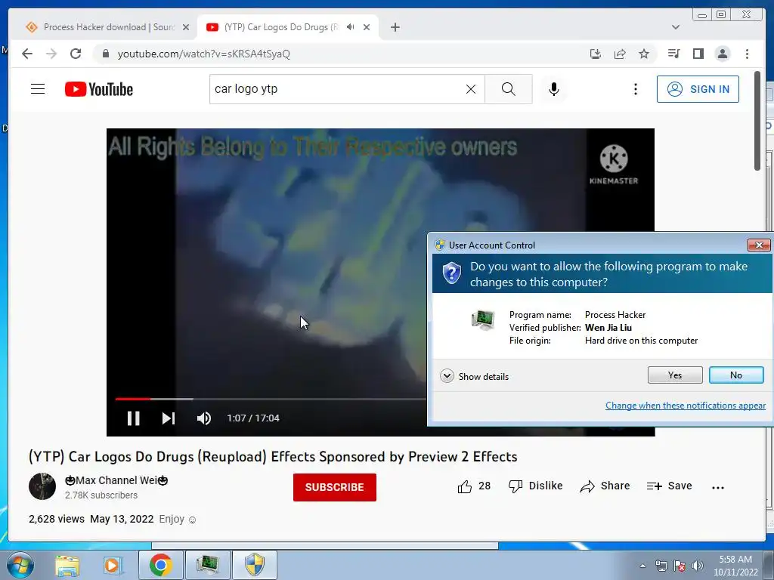Click the page vertical scrollbar
Viewport: 774px width, 580px height.
click(757, 122)
